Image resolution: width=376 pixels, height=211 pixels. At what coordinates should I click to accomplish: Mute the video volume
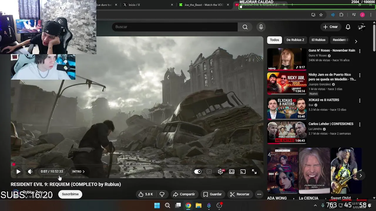point(30,171)
